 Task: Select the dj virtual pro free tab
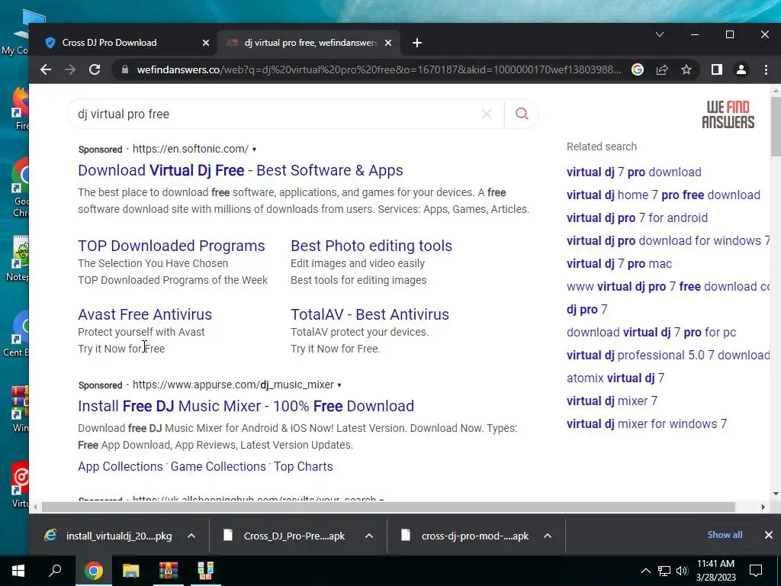click(310, 43)
